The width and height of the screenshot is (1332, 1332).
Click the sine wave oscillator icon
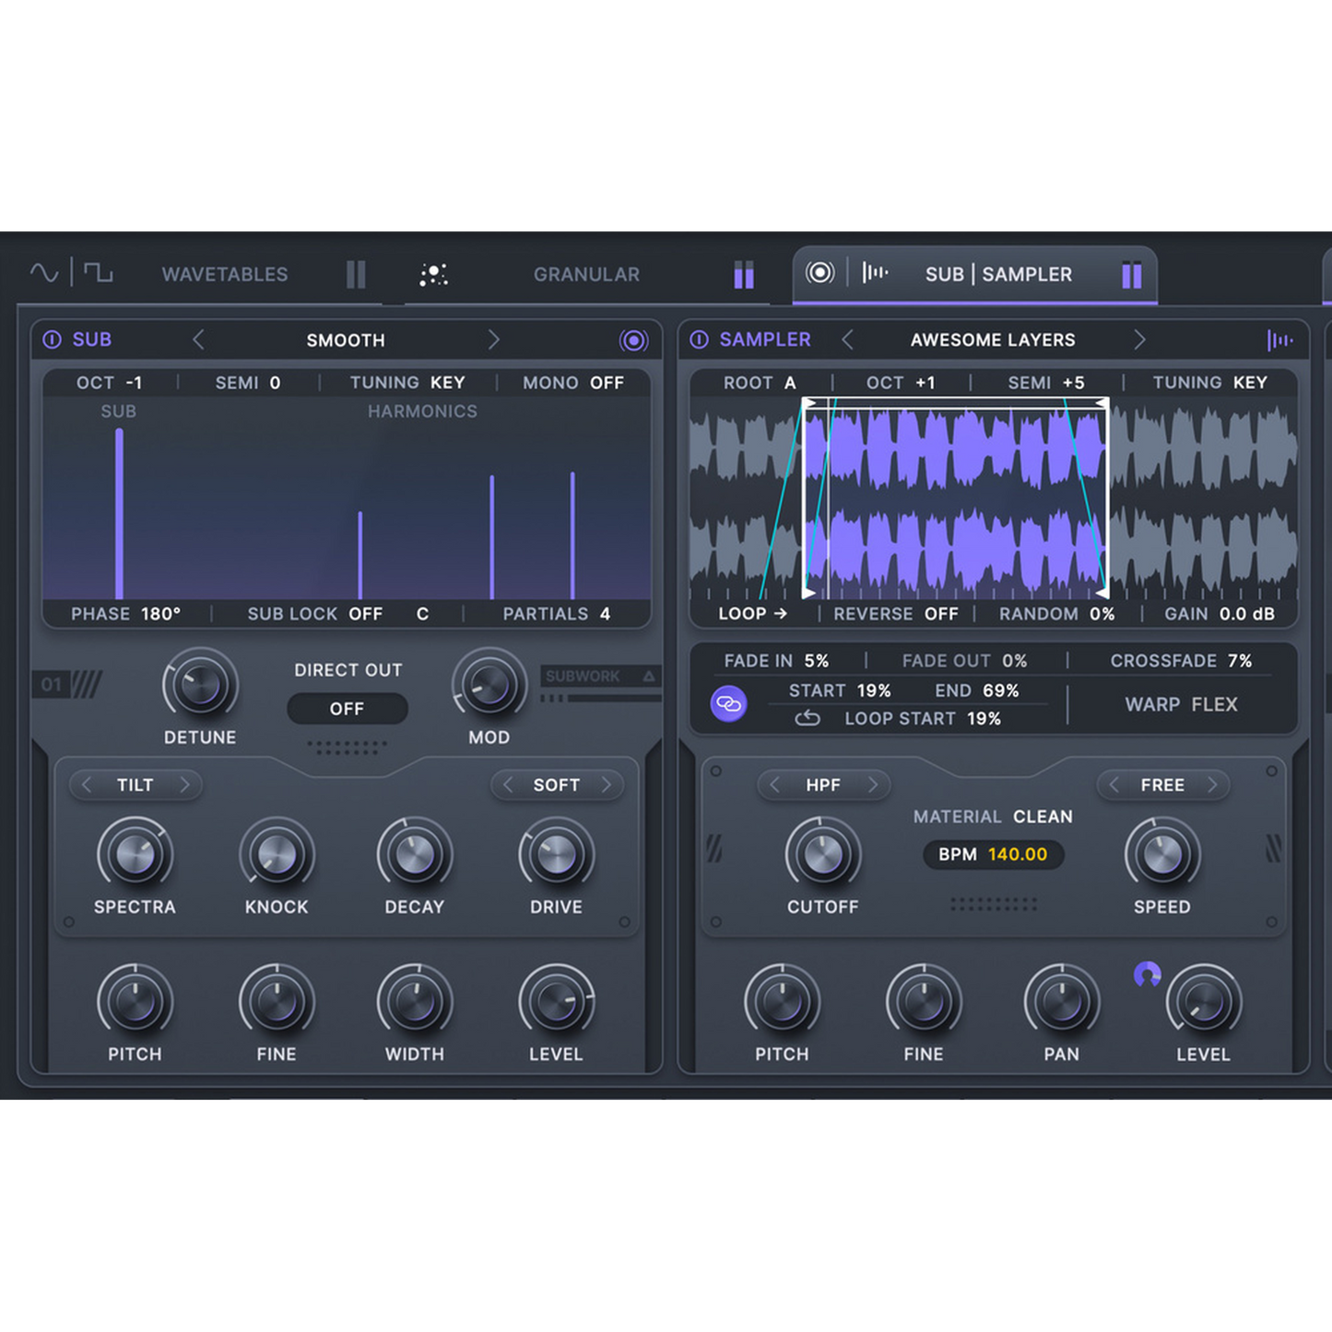click(43, 273)
